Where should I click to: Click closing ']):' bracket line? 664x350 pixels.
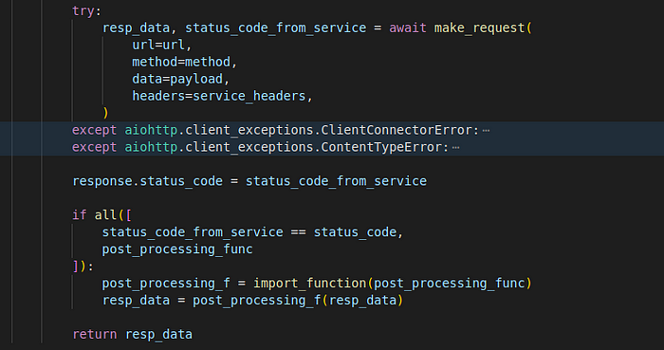coord(83,267)
